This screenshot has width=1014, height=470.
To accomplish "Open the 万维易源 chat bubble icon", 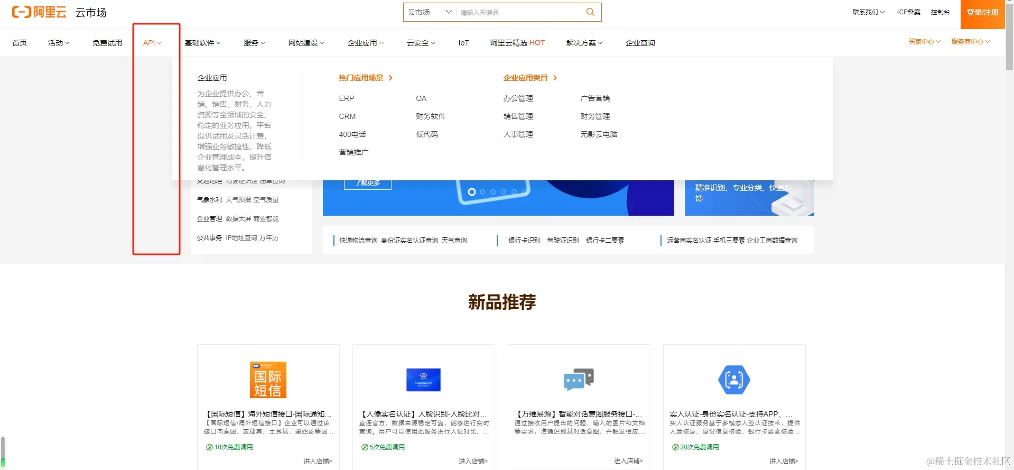I will [579, 380].
